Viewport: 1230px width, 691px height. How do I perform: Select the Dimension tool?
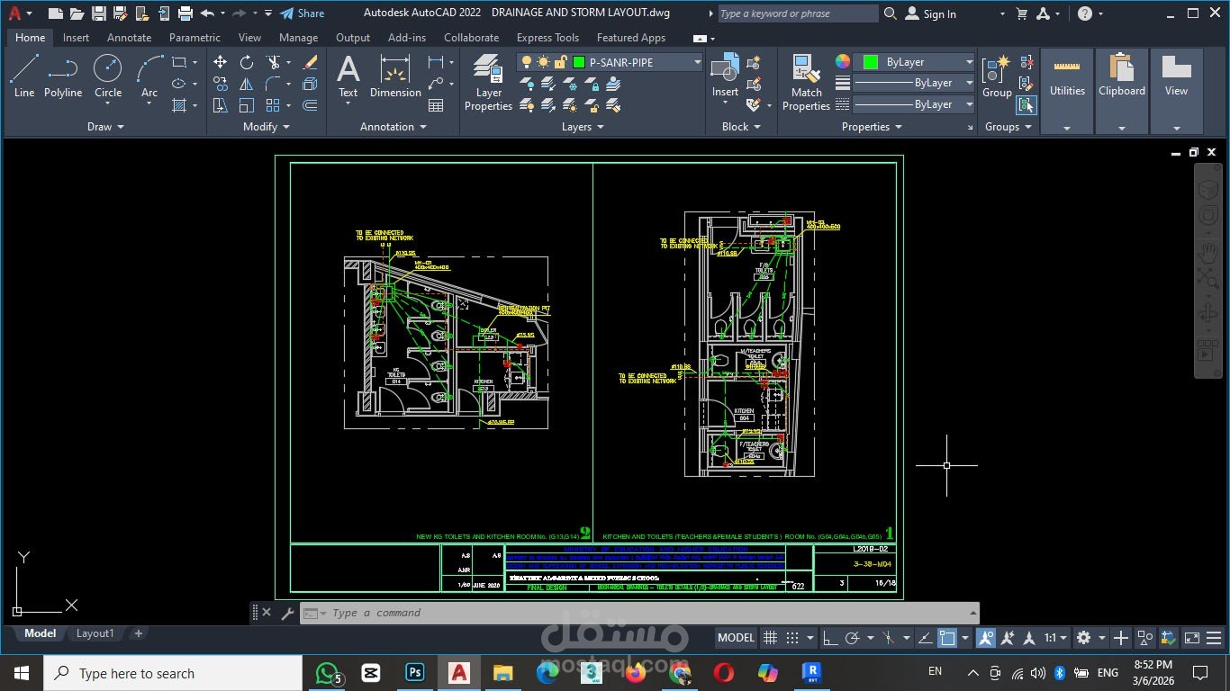(395, 76)
